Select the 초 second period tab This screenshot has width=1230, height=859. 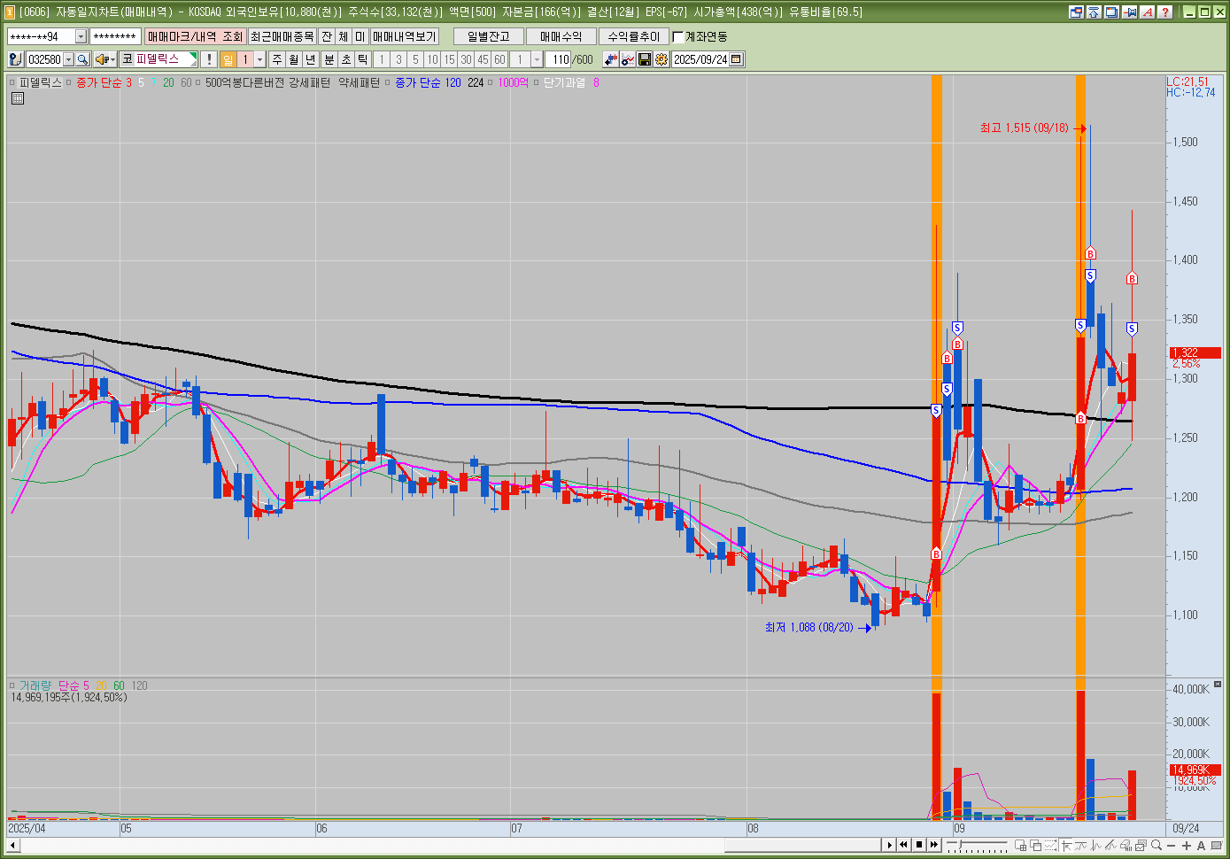(x=346, y=59)
